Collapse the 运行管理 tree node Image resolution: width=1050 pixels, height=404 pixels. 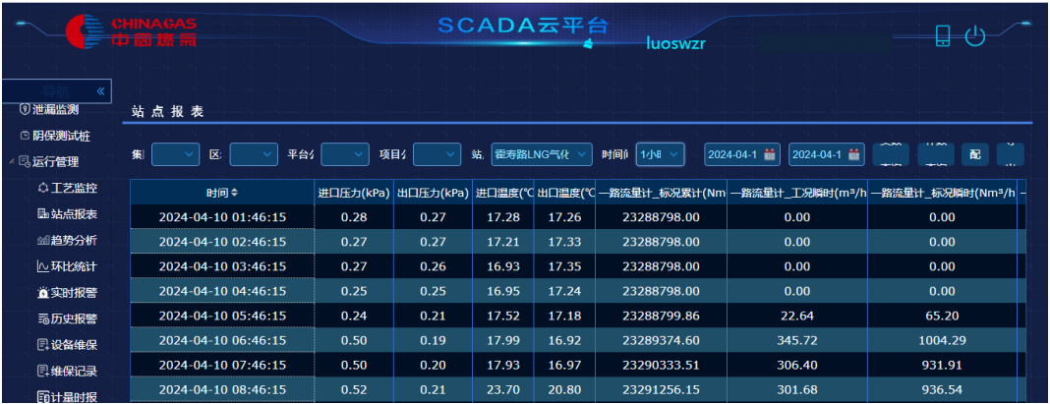click(11, 162)
